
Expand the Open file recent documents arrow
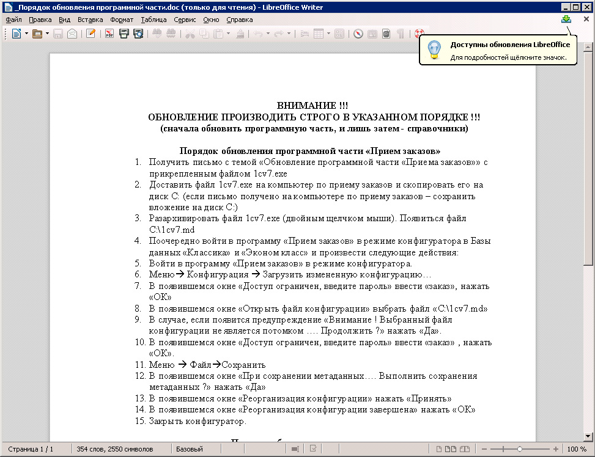[47, 34]
